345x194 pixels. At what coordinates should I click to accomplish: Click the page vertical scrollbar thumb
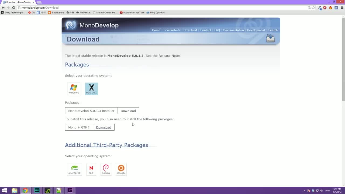[343, 59]
